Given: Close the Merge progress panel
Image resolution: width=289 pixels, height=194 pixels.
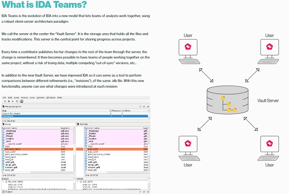Looking at the screenshot, I should (148, 107).
